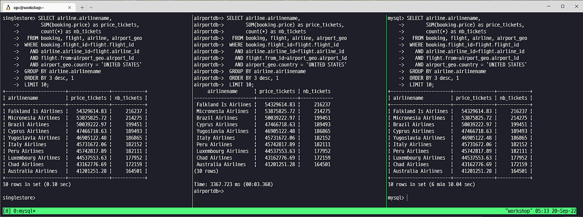The width and height of the screenshot is (583, 217).
Task: Click the "workshop" session name in the status bar
Action: [x=518, y=211]
